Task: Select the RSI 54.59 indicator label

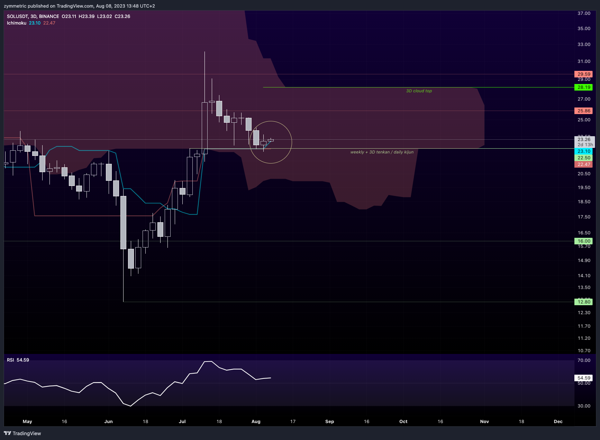Action: pyautogui.click(x=18, y=360)
